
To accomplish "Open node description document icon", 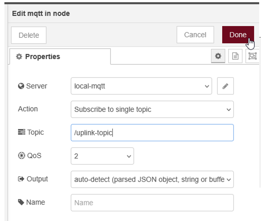I will pos(235,56).
